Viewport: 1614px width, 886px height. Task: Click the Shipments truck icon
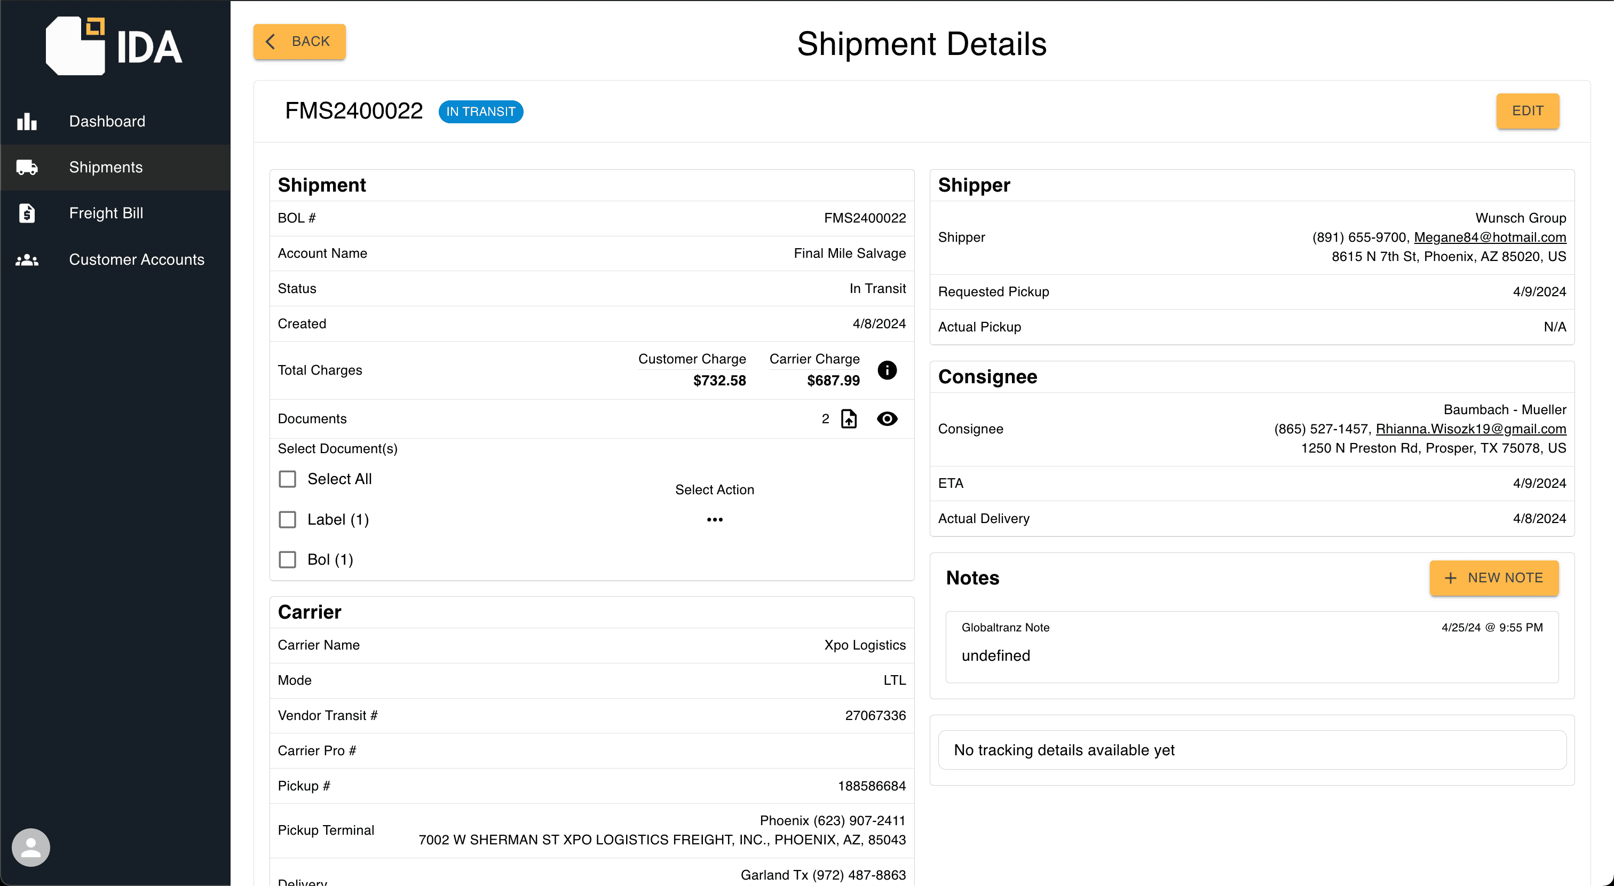(x=27, y=167)
